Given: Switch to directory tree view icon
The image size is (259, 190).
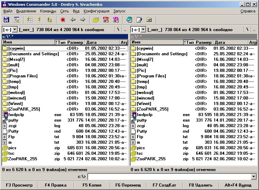Looking at the screenshot, I should [x=49, y=20].
